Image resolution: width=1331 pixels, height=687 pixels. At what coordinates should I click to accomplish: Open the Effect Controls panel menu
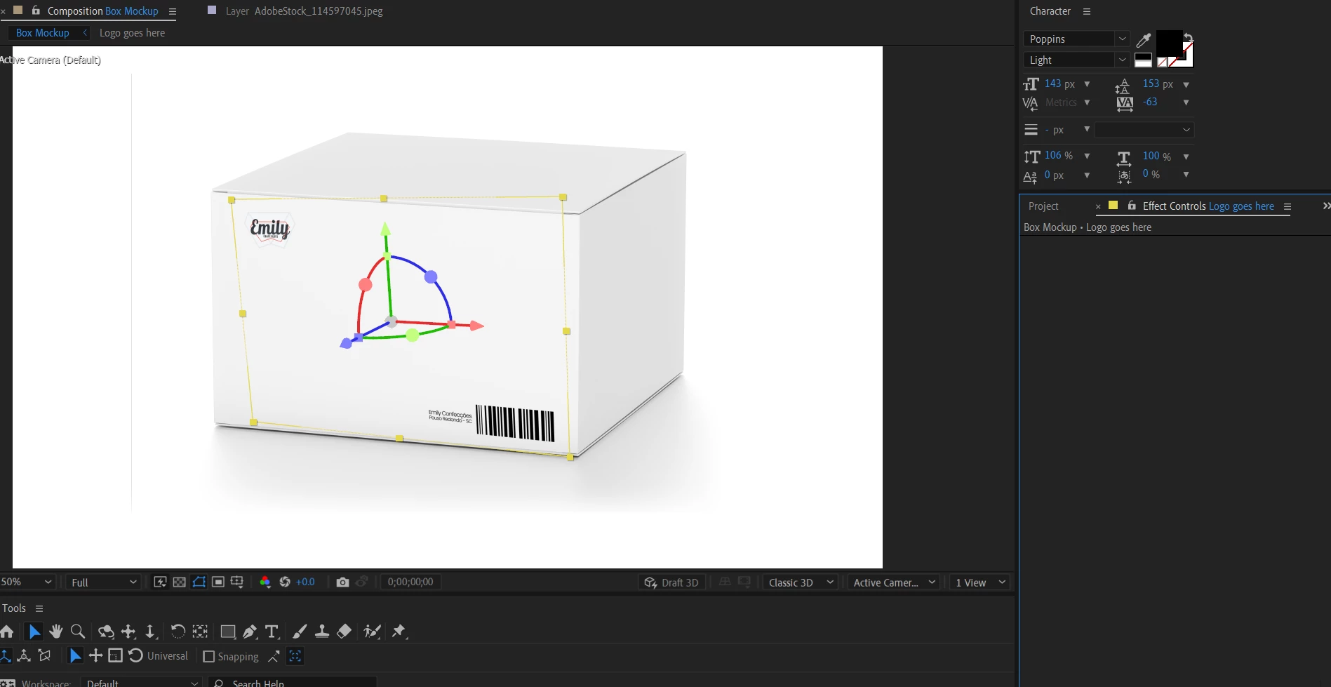(1287, 206)
